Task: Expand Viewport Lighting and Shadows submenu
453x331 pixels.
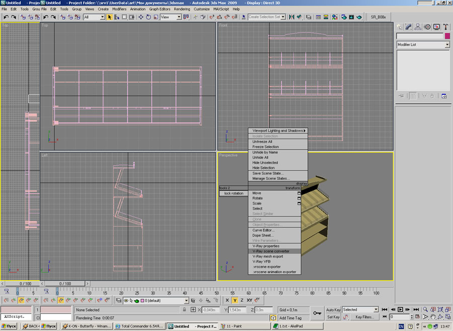Action: pyautogui.click(x=278, y=130)
